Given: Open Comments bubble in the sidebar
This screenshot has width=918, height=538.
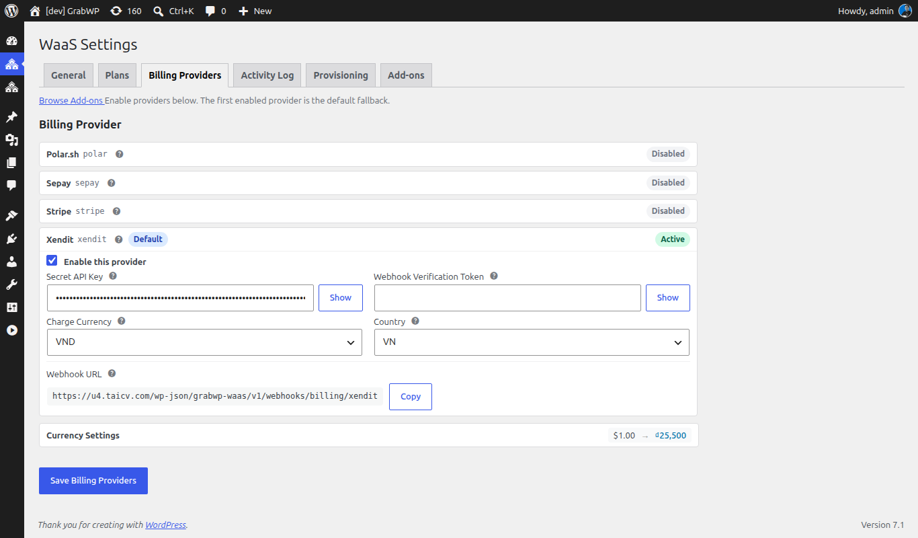Looking at the screenshot, I should (11, 186).
